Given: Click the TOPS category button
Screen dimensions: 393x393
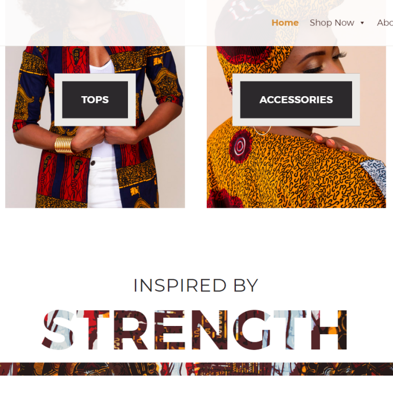Looking at the screenshot, I should pyautogui.click(x=95, y=100).
